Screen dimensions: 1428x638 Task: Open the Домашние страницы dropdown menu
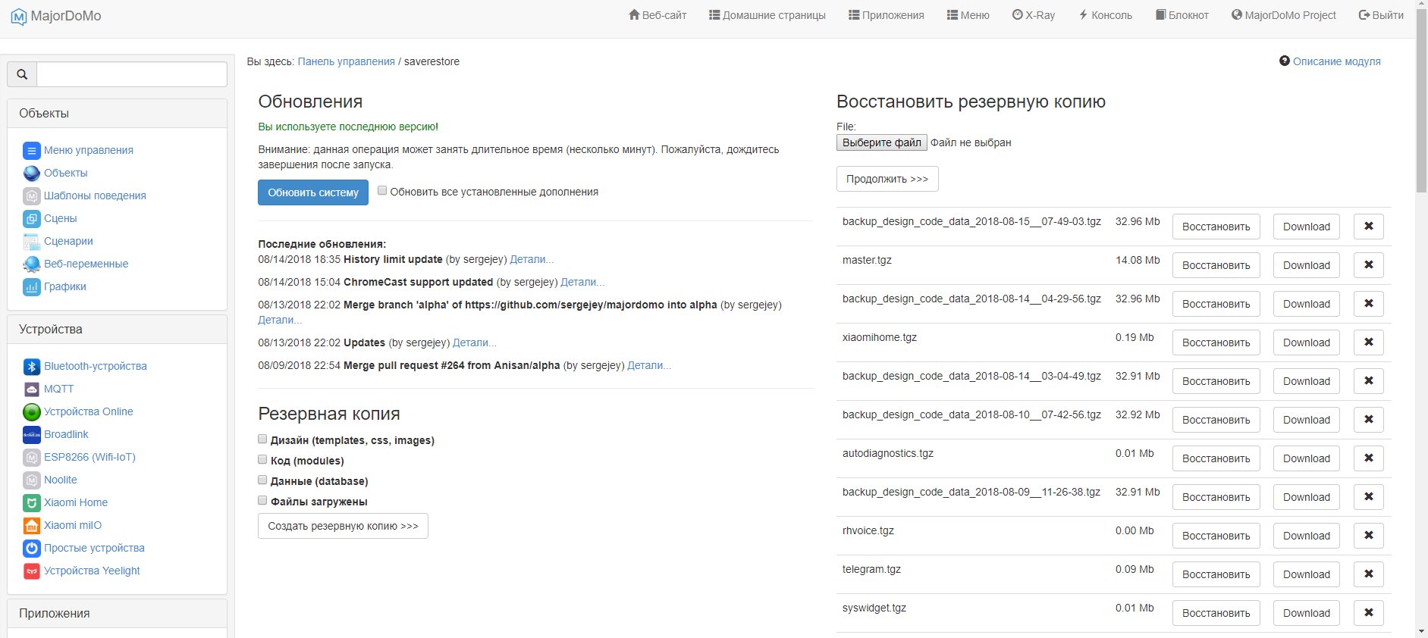coord(767,15)
